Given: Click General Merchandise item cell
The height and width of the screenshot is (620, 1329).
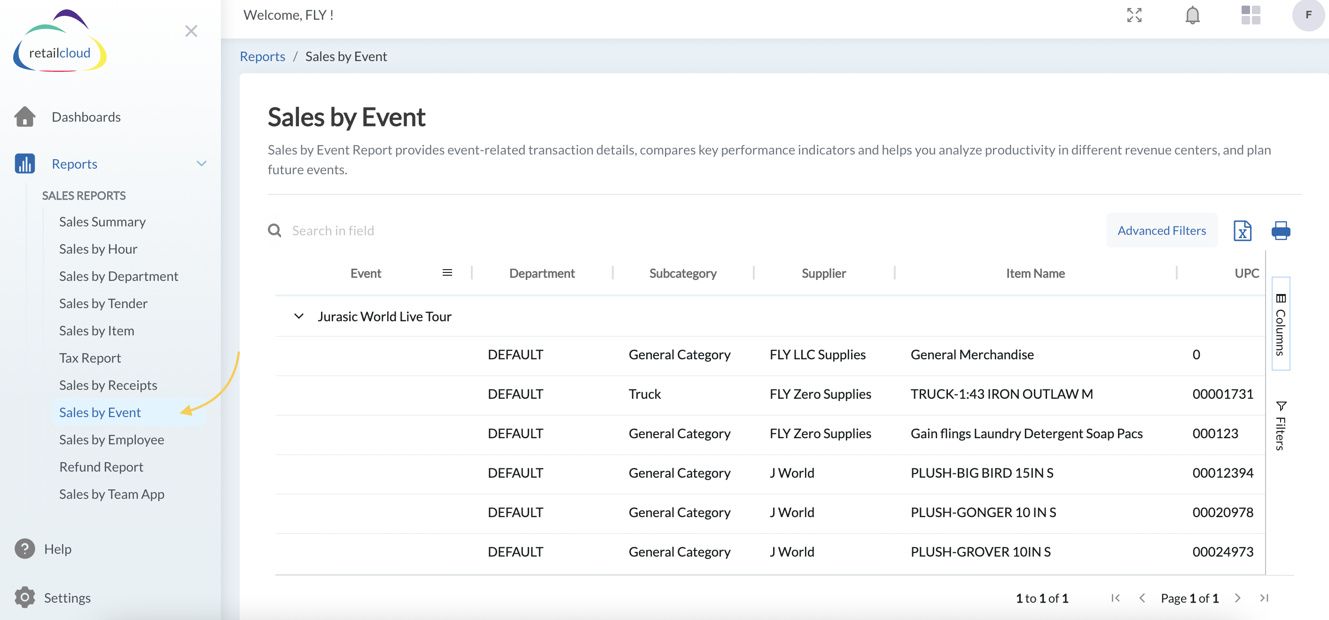Looking at the screenshot, I should pos(972,355).
